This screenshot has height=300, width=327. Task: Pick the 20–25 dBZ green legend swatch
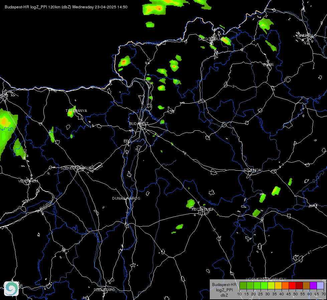pyautogui.click(x=257, y=285)
